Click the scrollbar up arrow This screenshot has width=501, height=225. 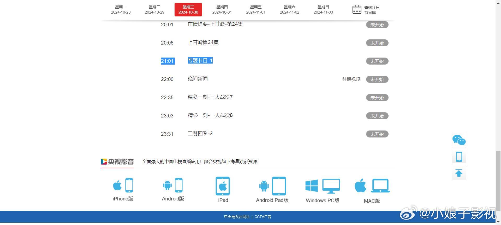498,2
